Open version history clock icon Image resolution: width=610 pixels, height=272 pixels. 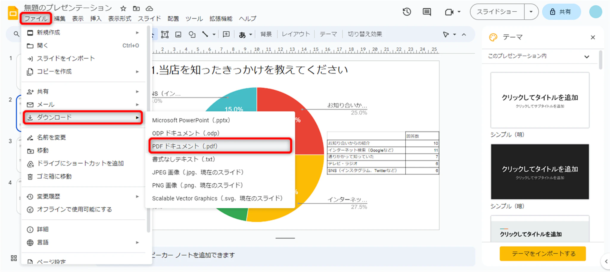pos(407,12)
